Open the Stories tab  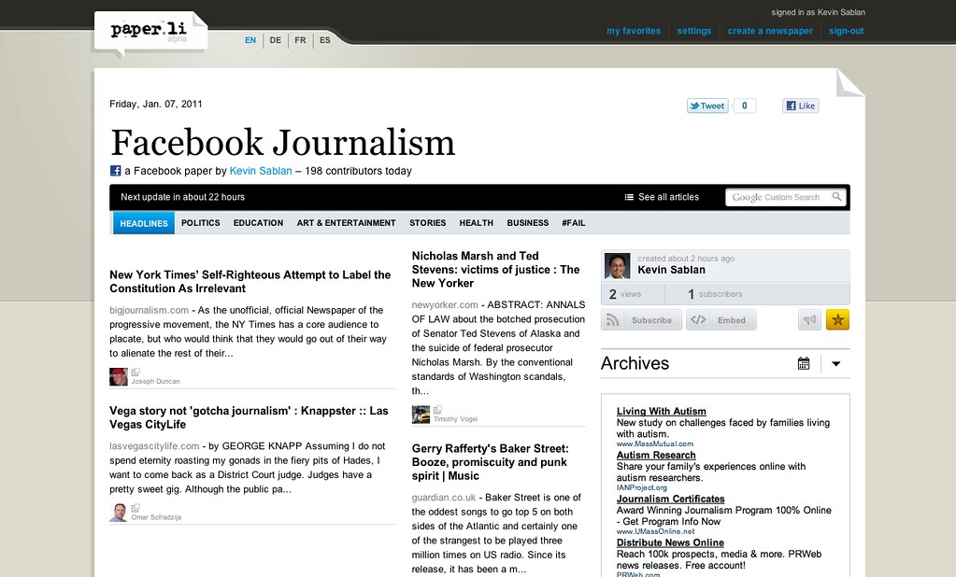click(x=427, y=223)
